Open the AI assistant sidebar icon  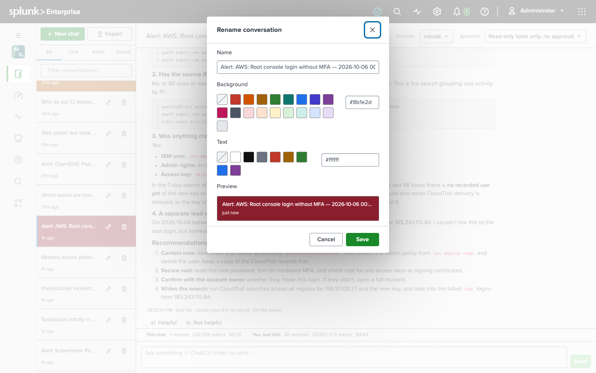tap(18, 52)
